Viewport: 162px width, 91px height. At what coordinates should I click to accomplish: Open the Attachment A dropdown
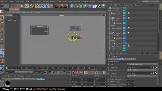click(142, 70)
